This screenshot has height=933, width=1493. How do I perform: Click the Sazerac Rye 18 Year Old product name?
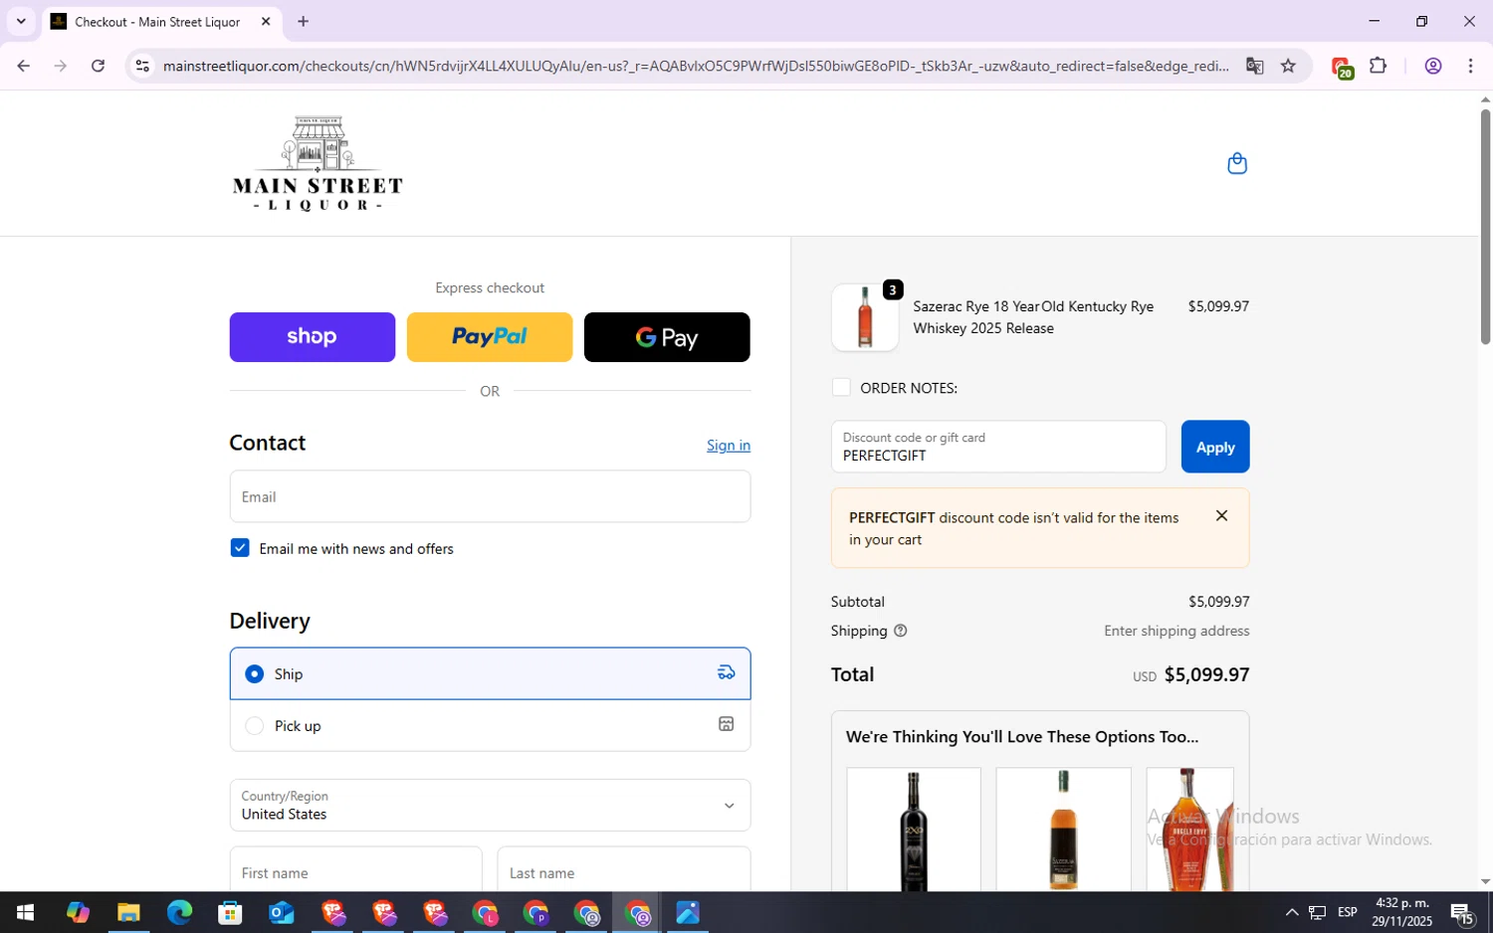click(x=1033, y=317)
